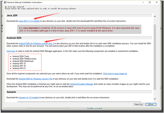Minimize the Xamarin installation window
This screenshot has height=113, width=164.
(x=143, y=2)
